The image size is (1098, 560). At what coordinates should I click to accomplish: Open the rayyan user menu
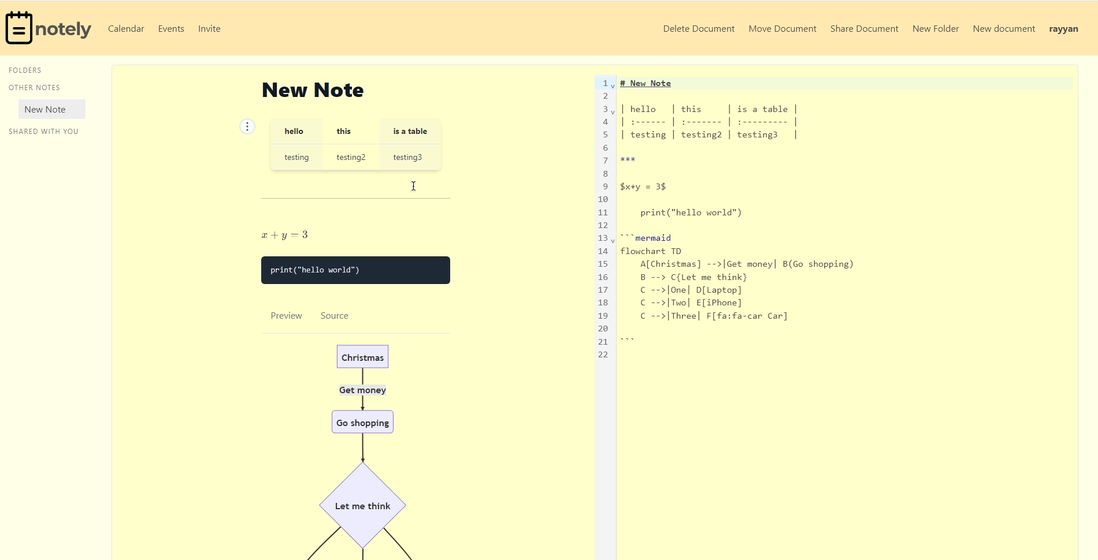click(1063, 29)
